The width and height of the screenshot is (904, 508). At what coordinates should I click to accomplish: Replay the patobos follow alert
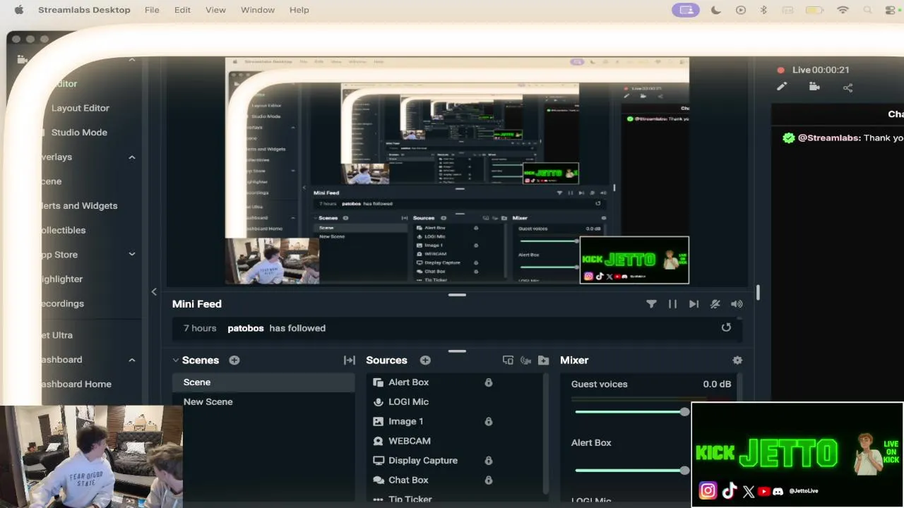726,327
